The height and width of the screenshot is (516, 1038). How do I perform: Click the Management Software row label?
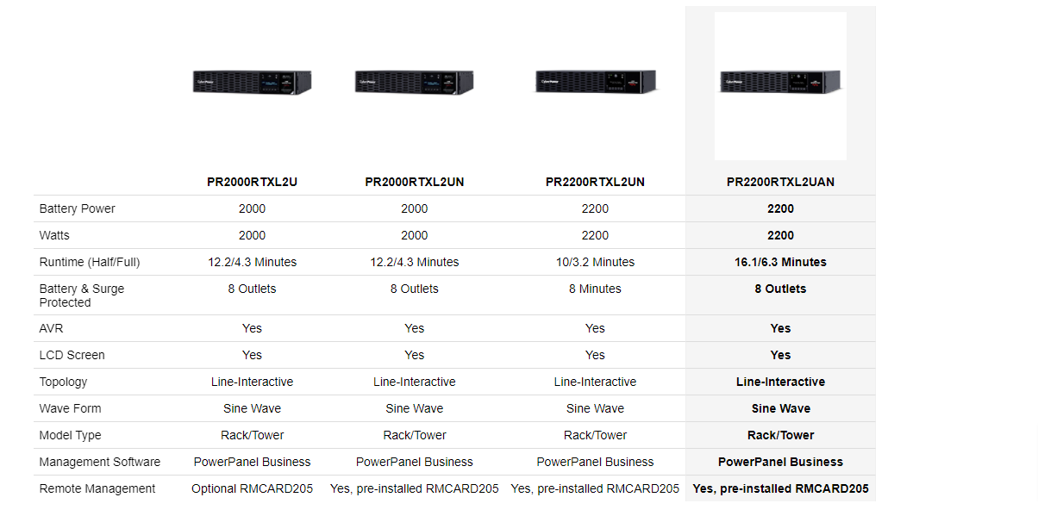click(100, 462)
